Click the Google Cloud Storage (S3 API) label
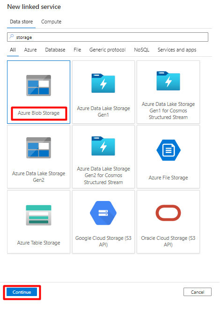This screenshot has height=312, width=220. tap(103, 241)
